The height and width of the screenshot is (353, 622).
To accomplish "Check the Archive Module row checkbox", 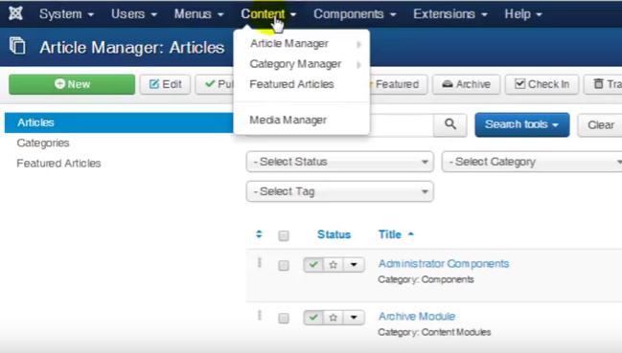I will point(284,319).
